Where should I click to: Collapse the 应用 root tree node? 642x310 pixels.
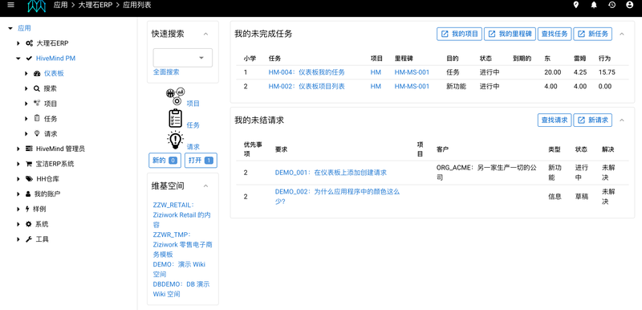[10, 28]
